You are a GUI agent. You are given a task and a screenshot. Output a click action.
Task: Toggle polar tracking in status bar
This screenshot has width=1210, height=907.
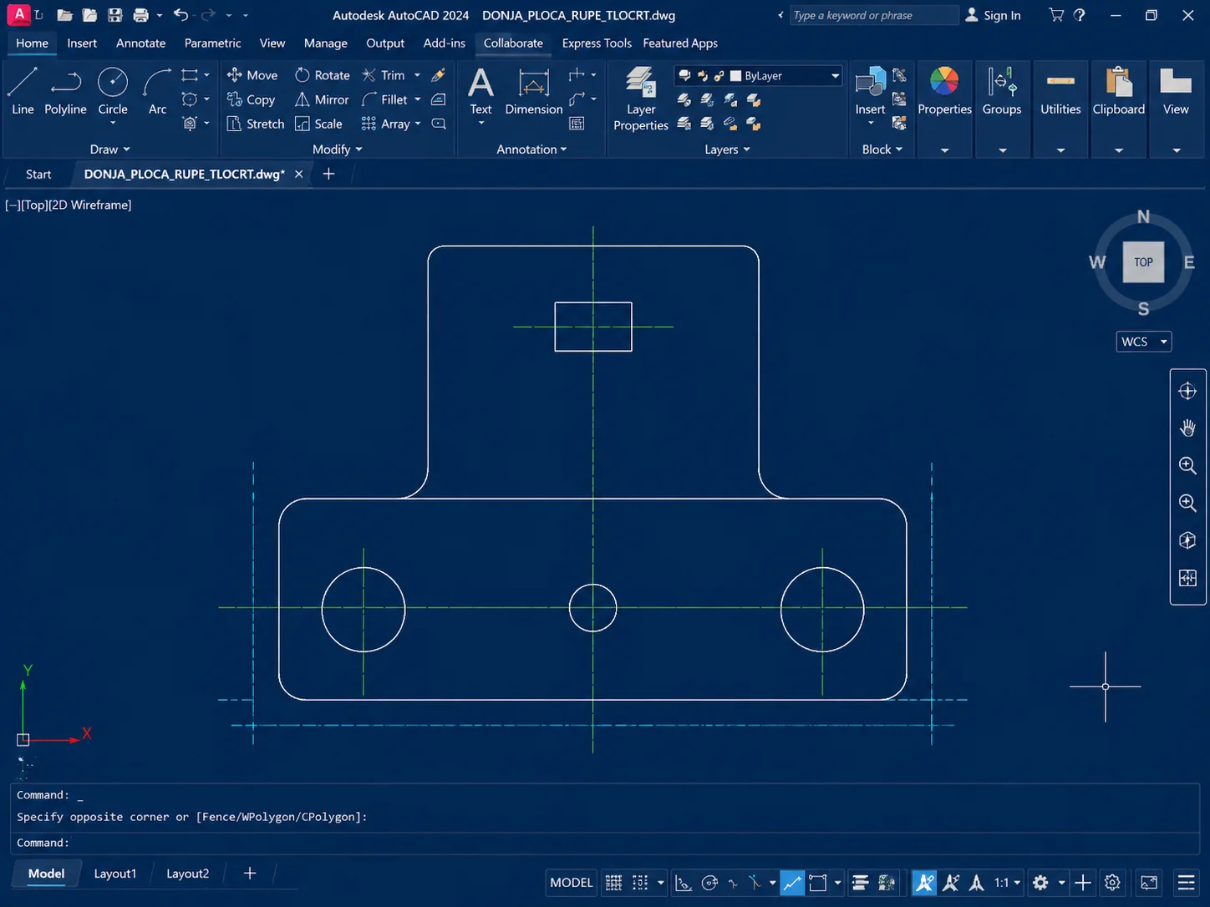(710, 883)
